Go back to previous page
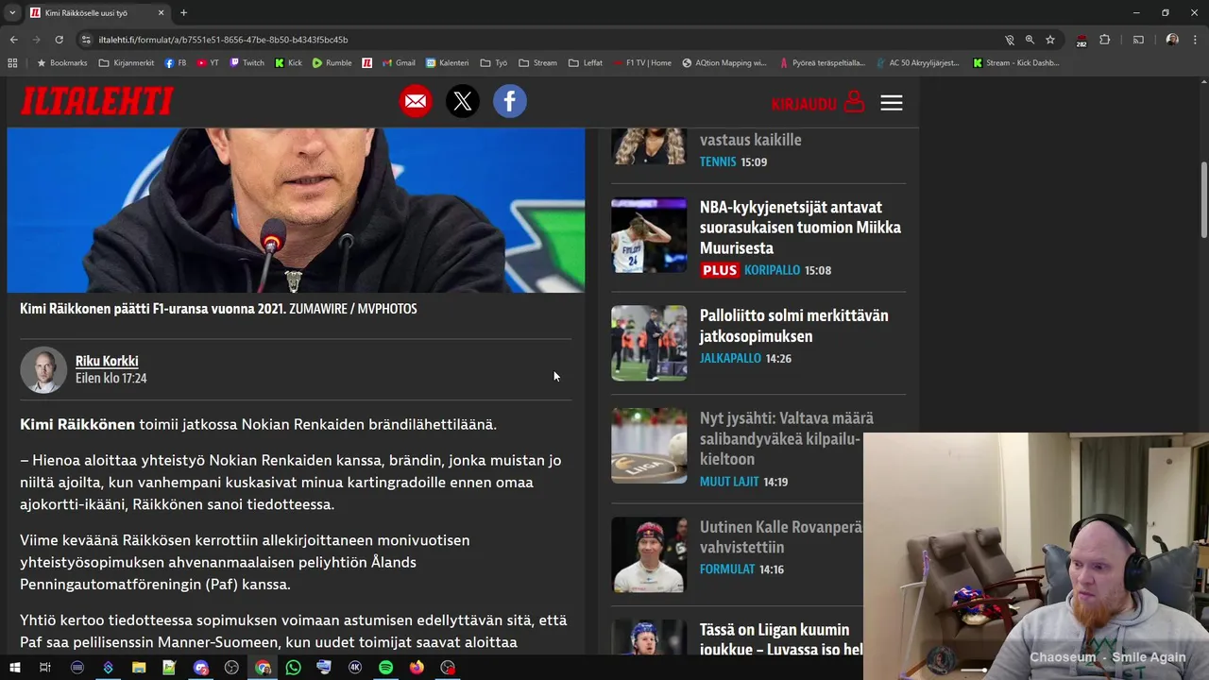The width and height of the screenshot is (1209, 680). coord(13,40)
